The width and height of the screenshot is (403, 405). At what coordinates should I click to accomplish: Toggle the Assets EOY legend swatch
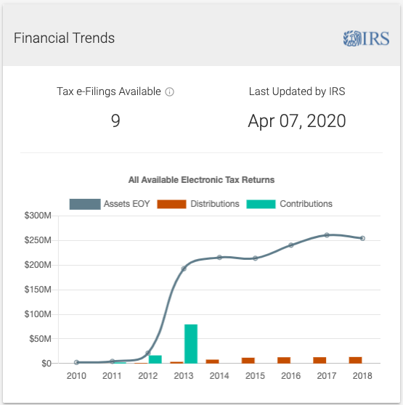coord(85,204)
